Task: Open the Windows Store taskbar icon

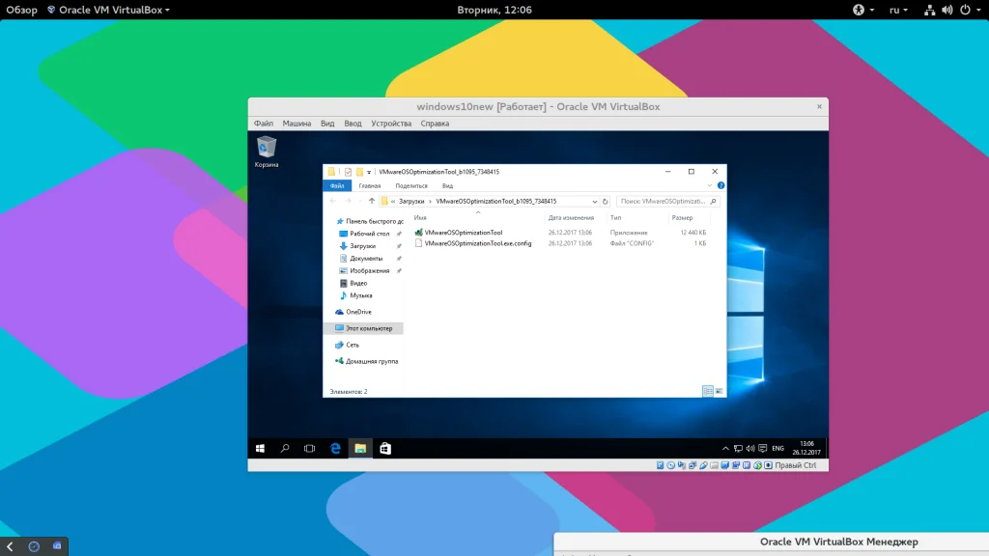Action: (385, 449)
